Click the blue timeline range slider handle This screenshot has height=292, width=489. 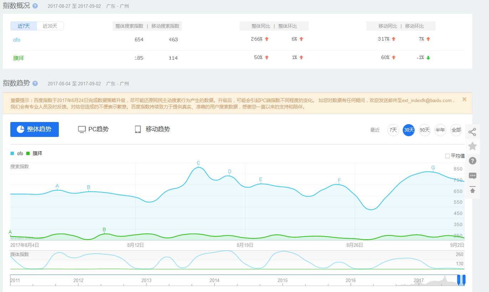pos(461,280)
